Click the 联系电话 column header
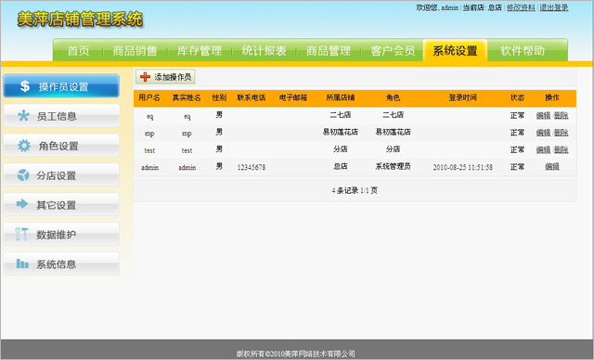The width and height of the screenshot is (594, 360). 252,98
